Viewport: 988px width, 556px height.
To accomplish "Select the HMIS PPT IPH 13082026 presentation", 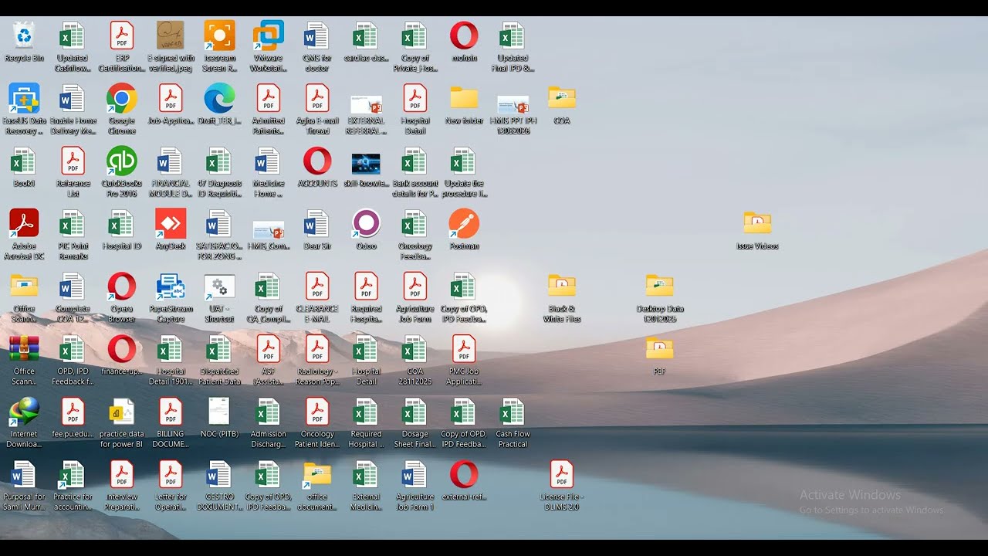I will pyautogui.click(x=513, y=103).
